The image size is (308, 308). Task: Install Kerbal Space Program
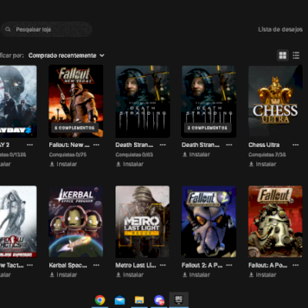click(63, 275)
